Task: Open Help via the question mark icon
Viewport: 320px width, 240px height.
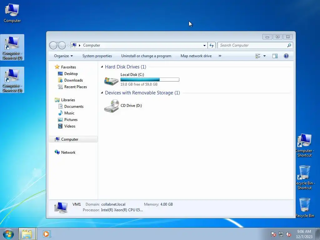Action: pos(286,56)
